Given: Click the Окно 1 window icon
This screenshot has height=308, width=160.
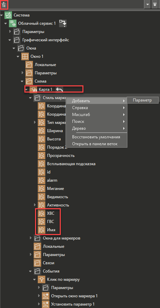Looking at the screenshot, I should click(25, 56).
